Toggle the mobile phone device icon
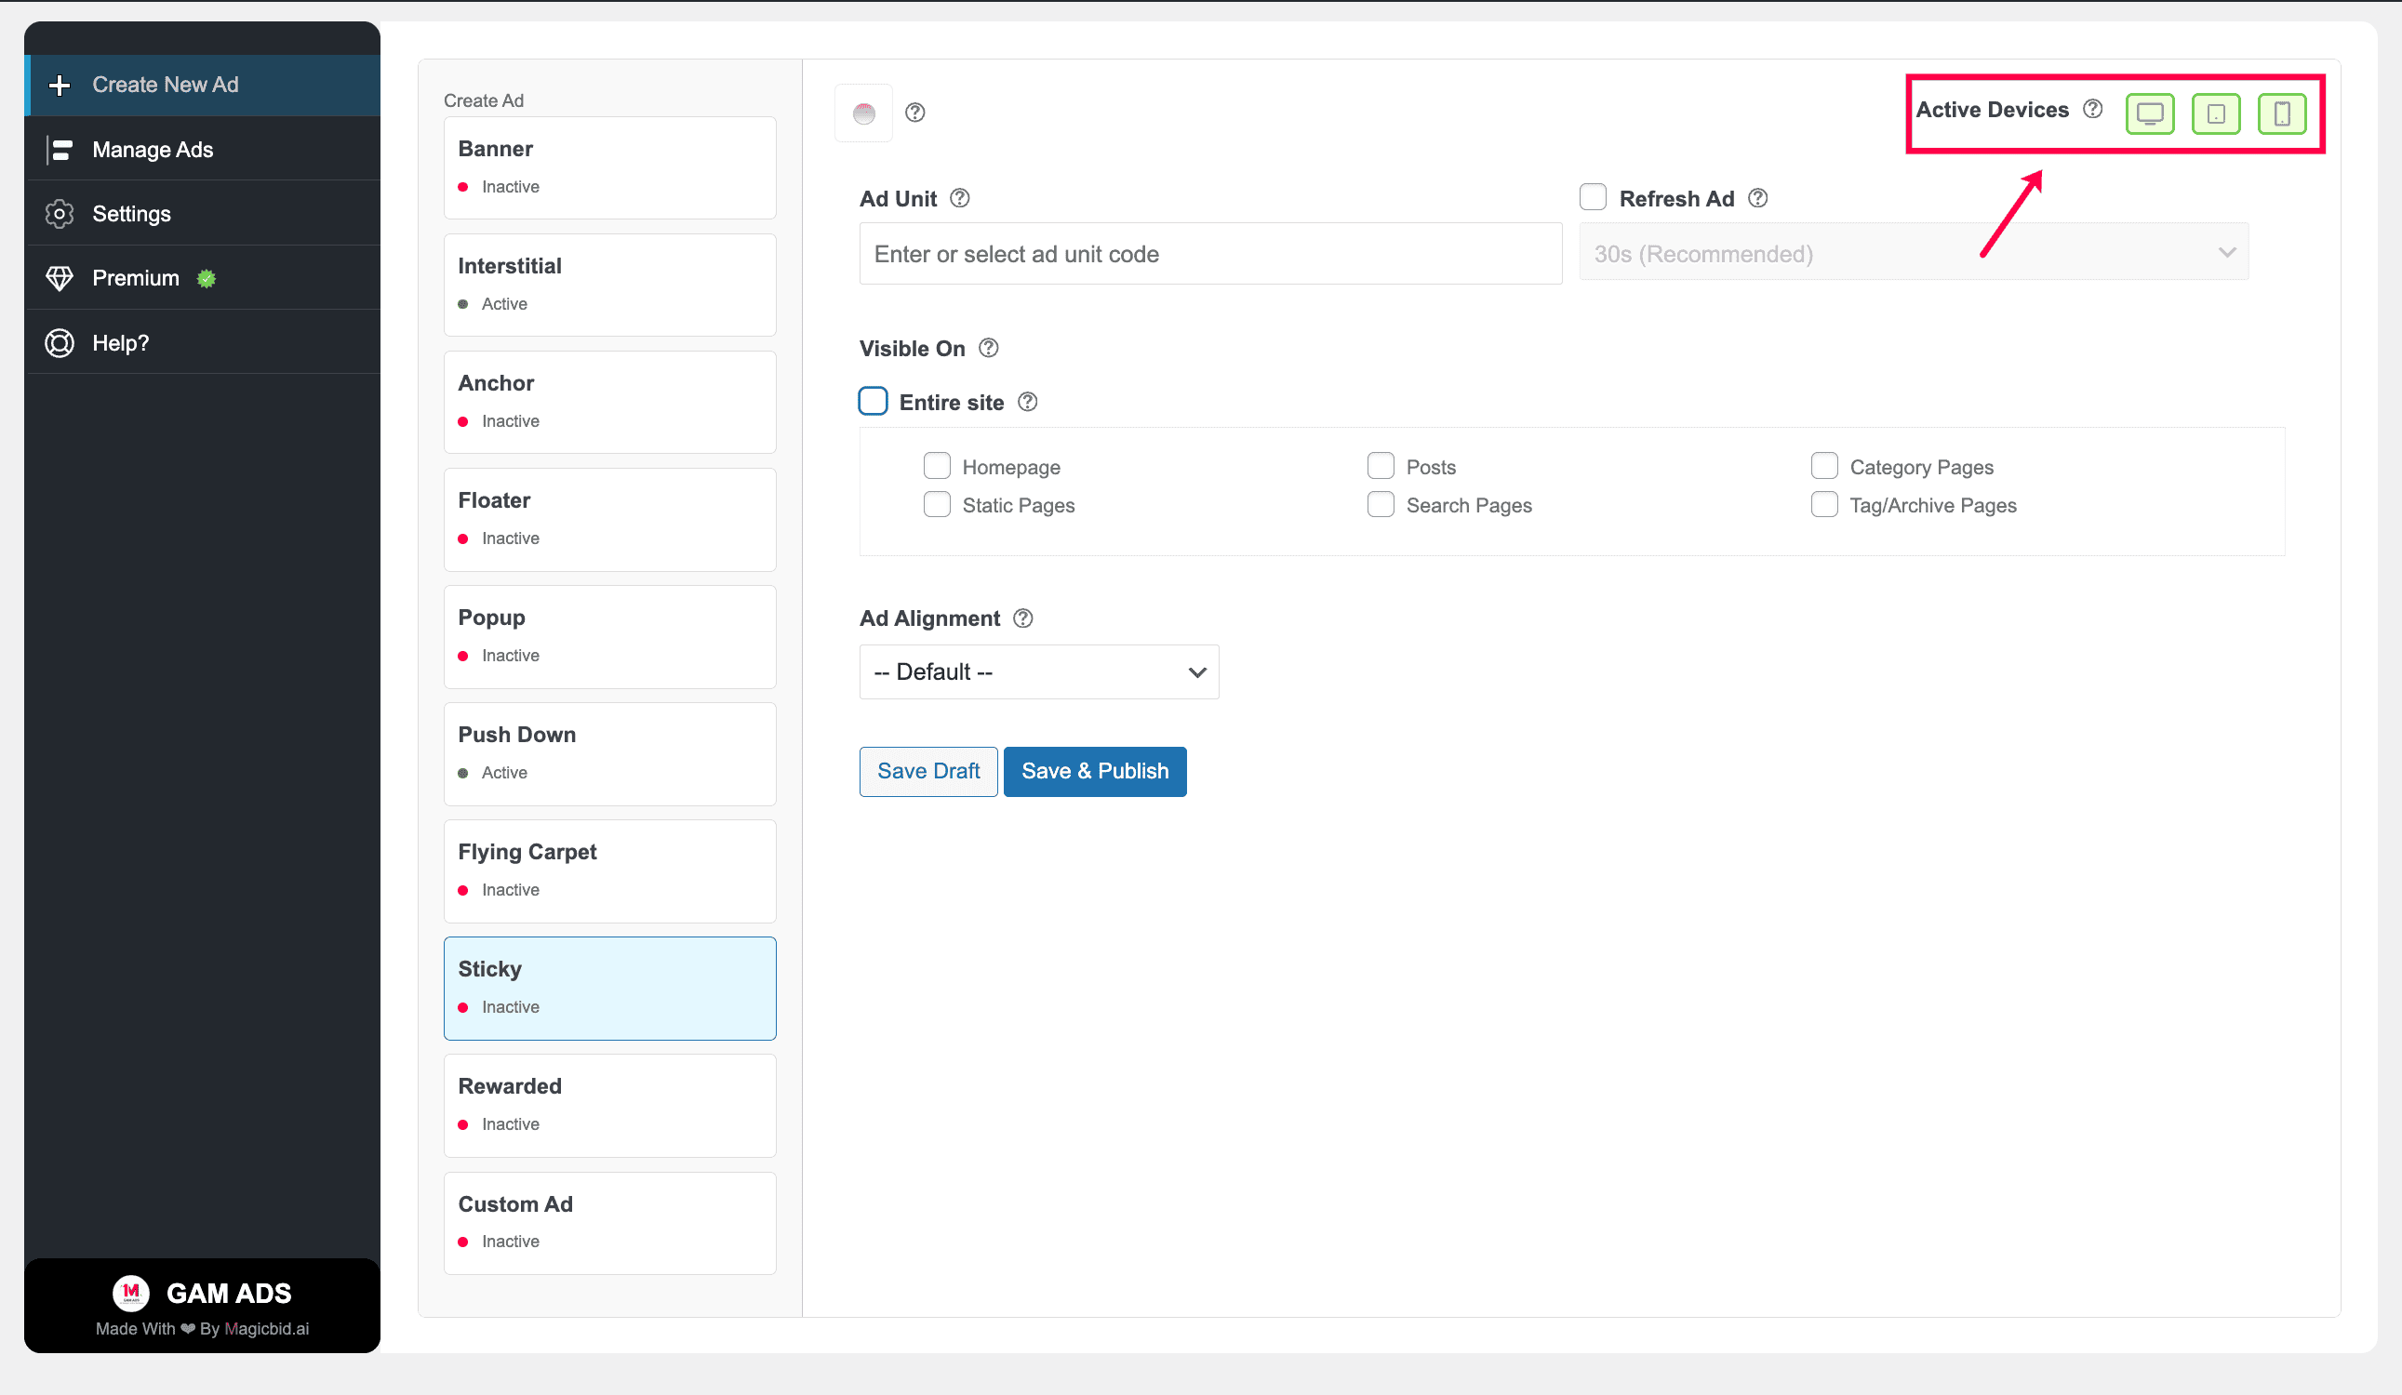Screen dimensions: 2402x1395 2281,114
